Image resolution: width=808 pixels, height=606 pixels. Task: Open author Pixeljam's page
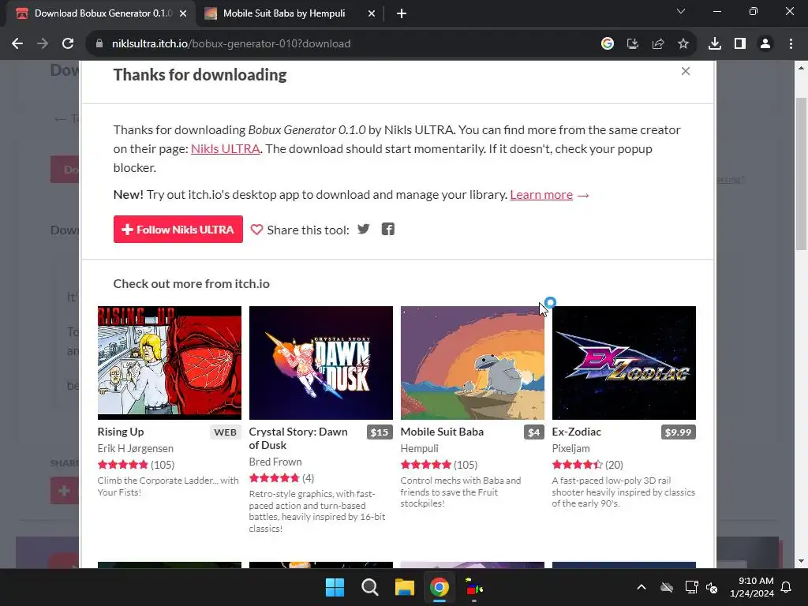570,448
